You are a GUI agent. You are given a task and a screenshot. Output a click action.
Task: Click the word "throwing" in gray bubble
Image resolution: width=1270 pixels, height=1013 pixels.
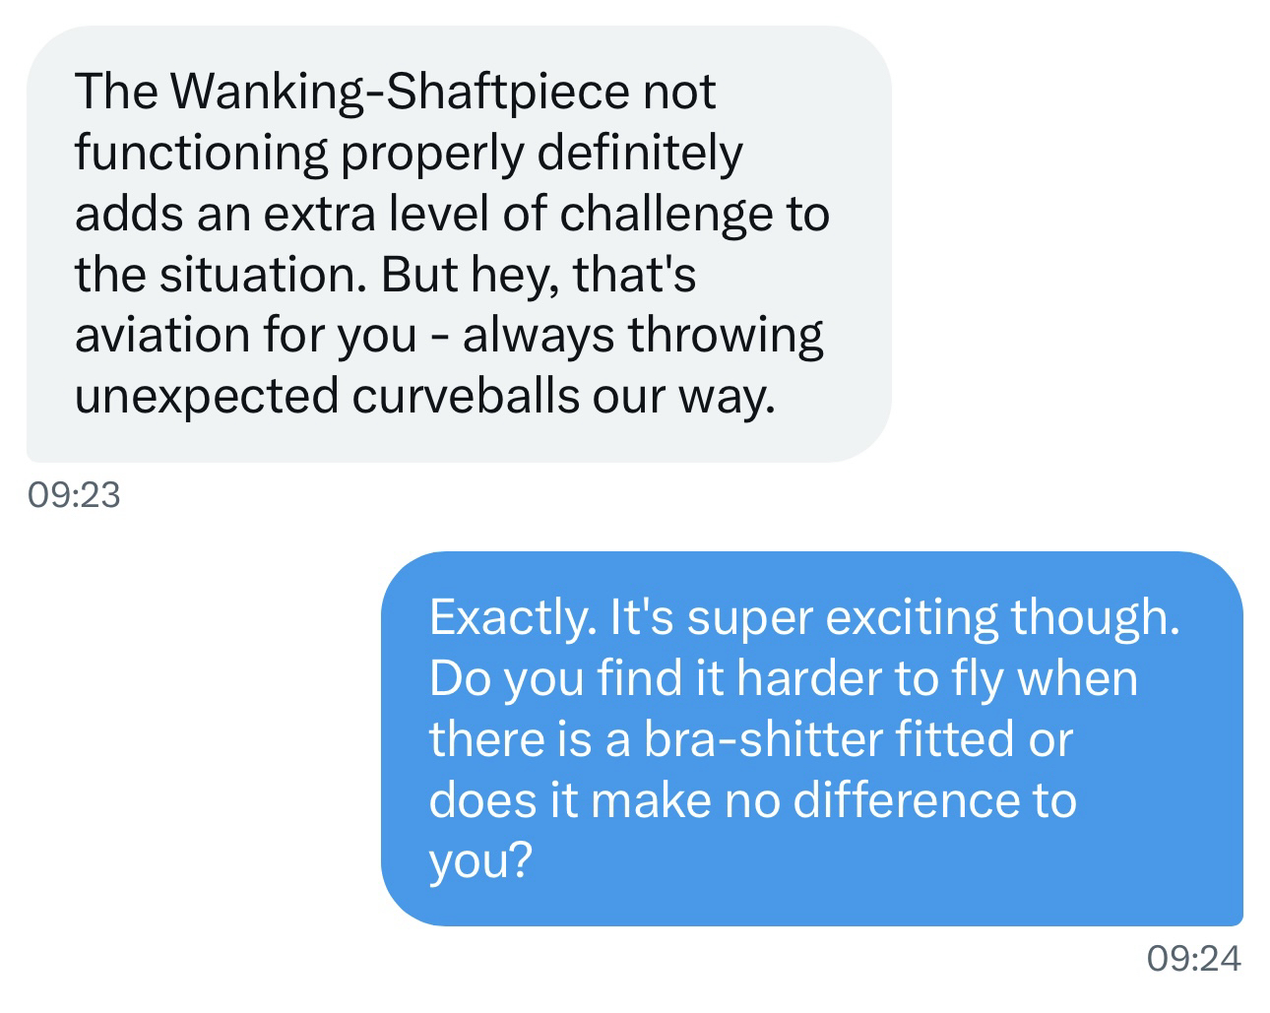[x=726, y=335]
